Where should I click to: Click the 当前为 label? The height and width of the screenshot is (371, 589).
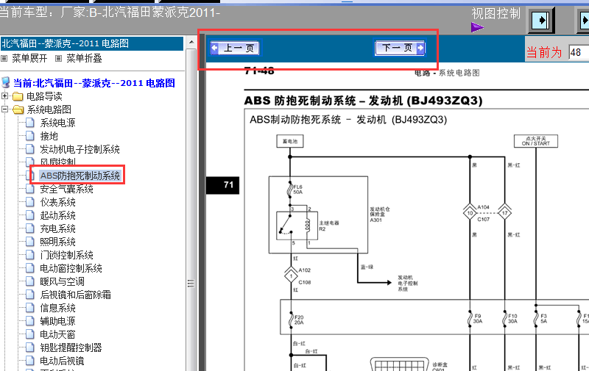click(x=543, y=52)
